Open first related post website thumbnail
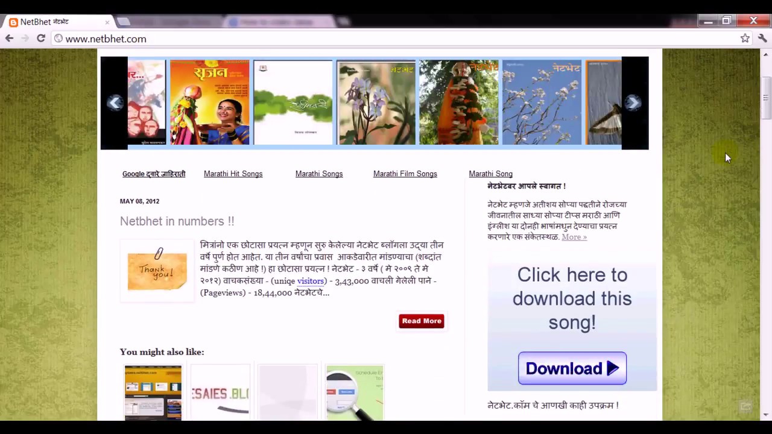The height and width of the screenshot is (434, 772). tap(153, 392)
